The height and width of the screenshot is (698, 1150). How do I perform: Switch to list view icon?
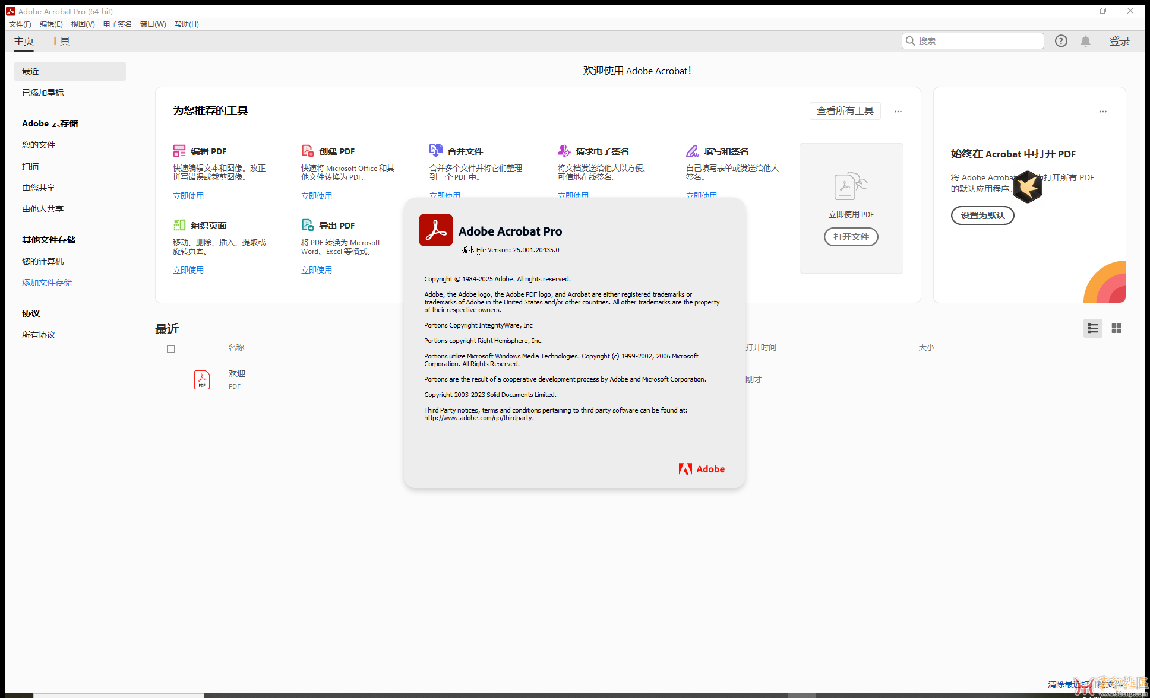pyautogui.click(x=1093, y=328)
